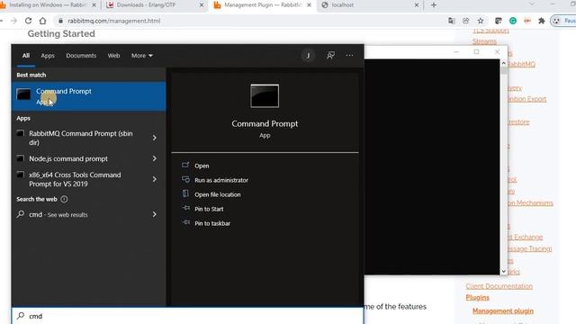Switch to the Web search tab
The height and width of the screenshot is (324, 576).
(113, 56)
